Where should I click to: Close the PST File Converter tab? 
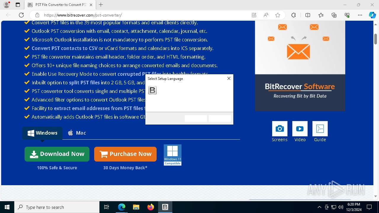point(91,5)
